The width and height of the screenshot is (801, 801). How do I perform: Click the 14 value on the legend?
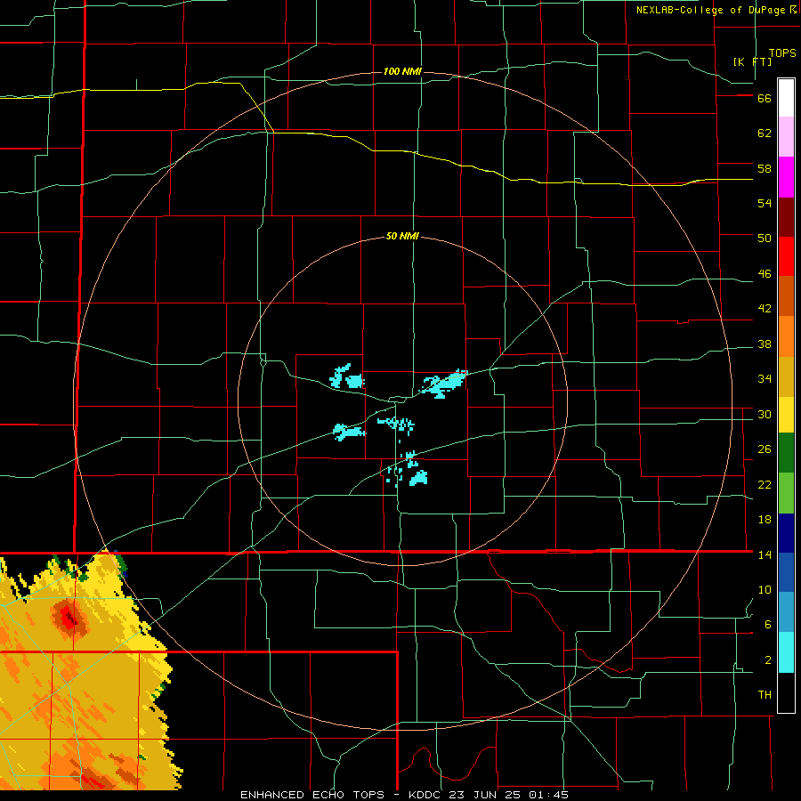[765, 554]
